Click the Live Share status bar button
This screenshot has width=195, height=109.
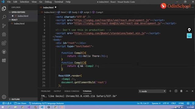20,103
